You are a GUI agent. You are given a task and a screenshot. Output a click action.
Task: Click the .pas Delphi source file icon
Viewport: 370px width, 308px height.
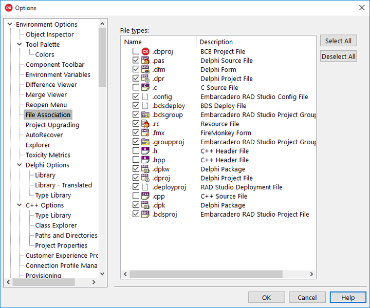145,61
